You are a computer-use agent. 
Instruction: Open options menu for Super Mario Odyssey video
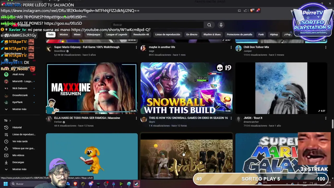click(136, 47)
